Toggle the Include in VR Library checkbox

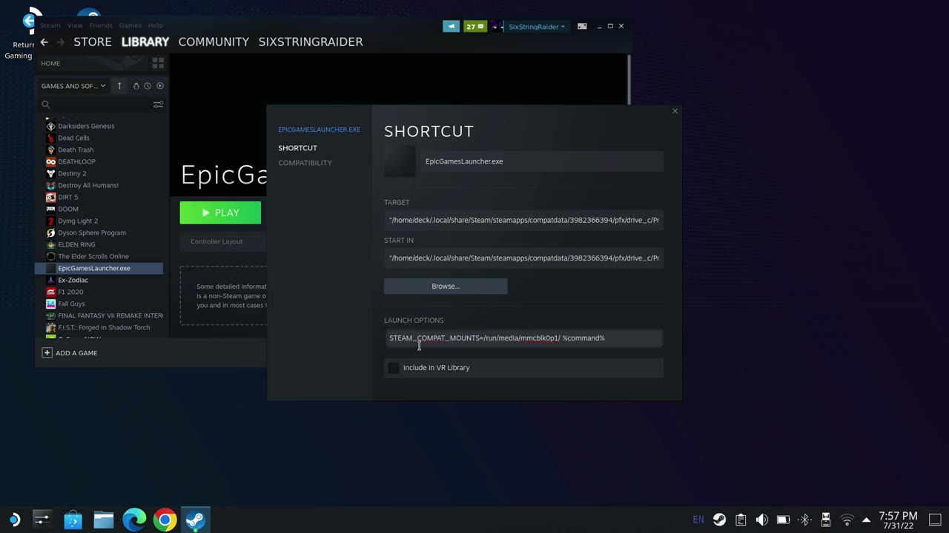click(394, 368)
